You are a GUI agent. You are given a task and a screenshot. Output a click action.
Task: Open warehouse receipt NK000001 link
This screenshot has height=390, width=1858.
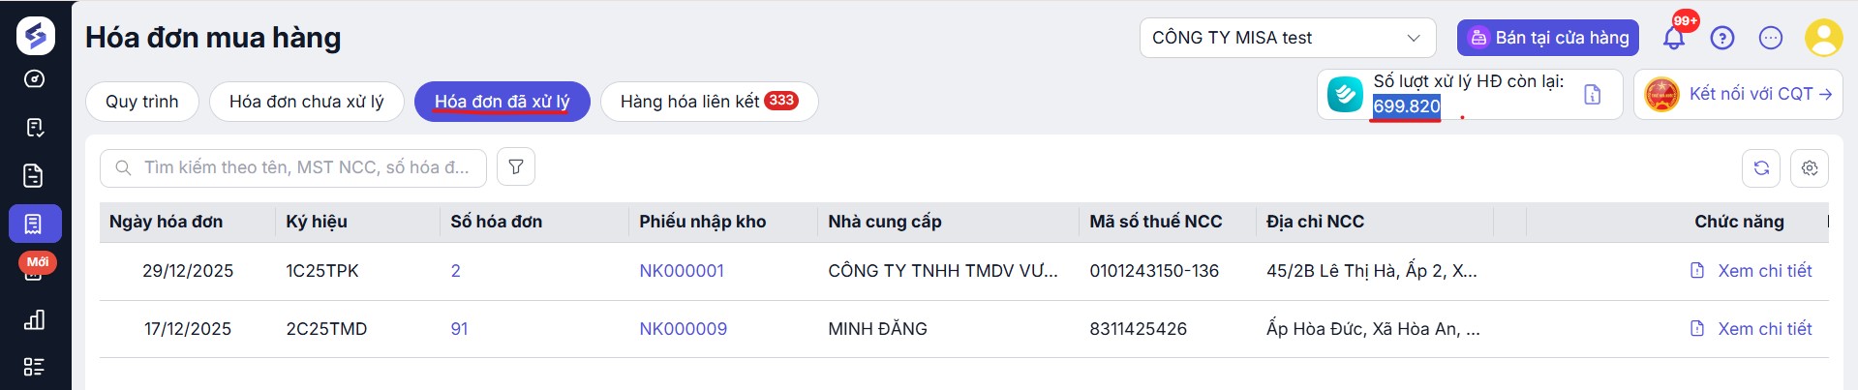point(681,271)
